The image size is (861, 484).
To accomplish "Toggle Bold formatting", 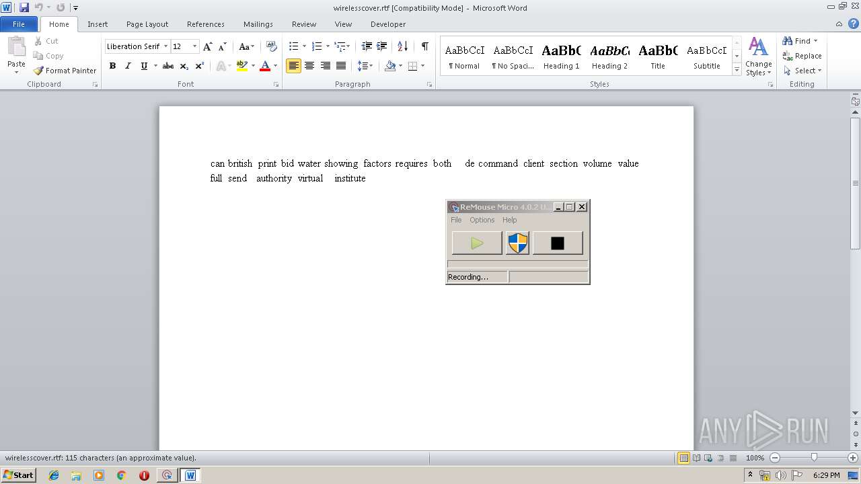I will click(112, 66).
